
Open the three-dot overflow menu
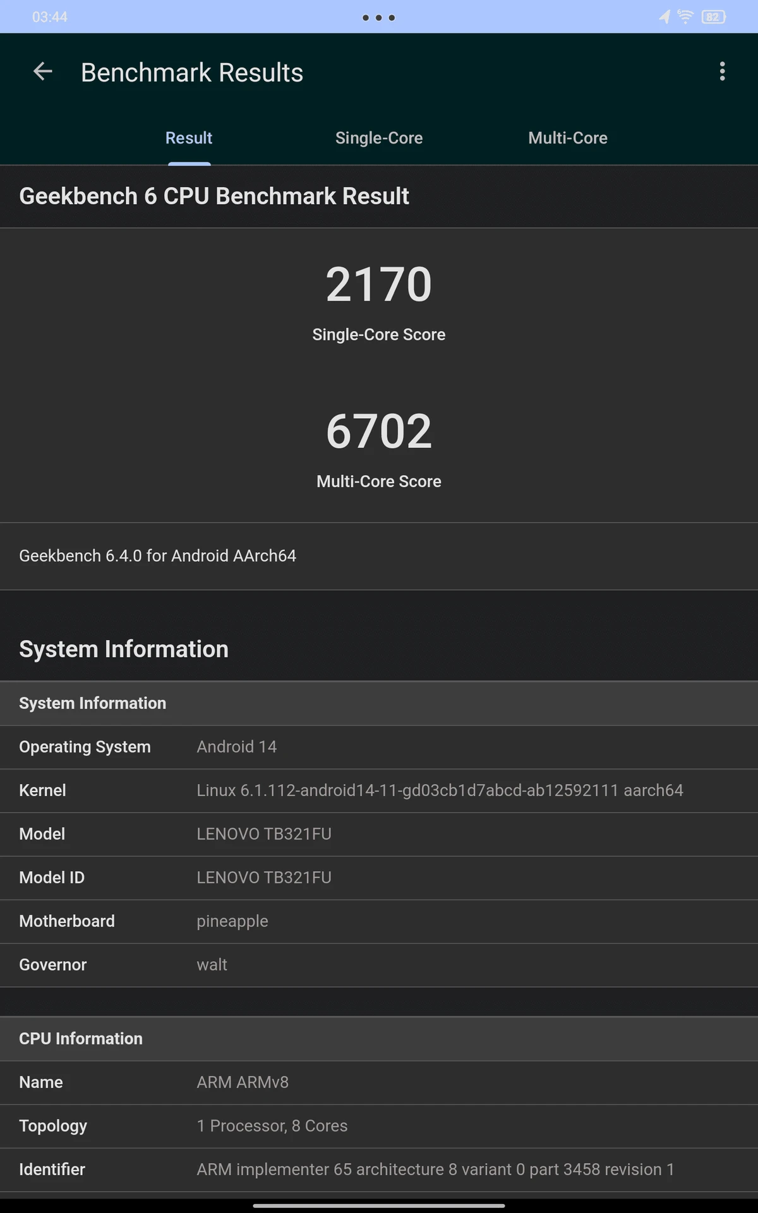click(x=722, y=71)
